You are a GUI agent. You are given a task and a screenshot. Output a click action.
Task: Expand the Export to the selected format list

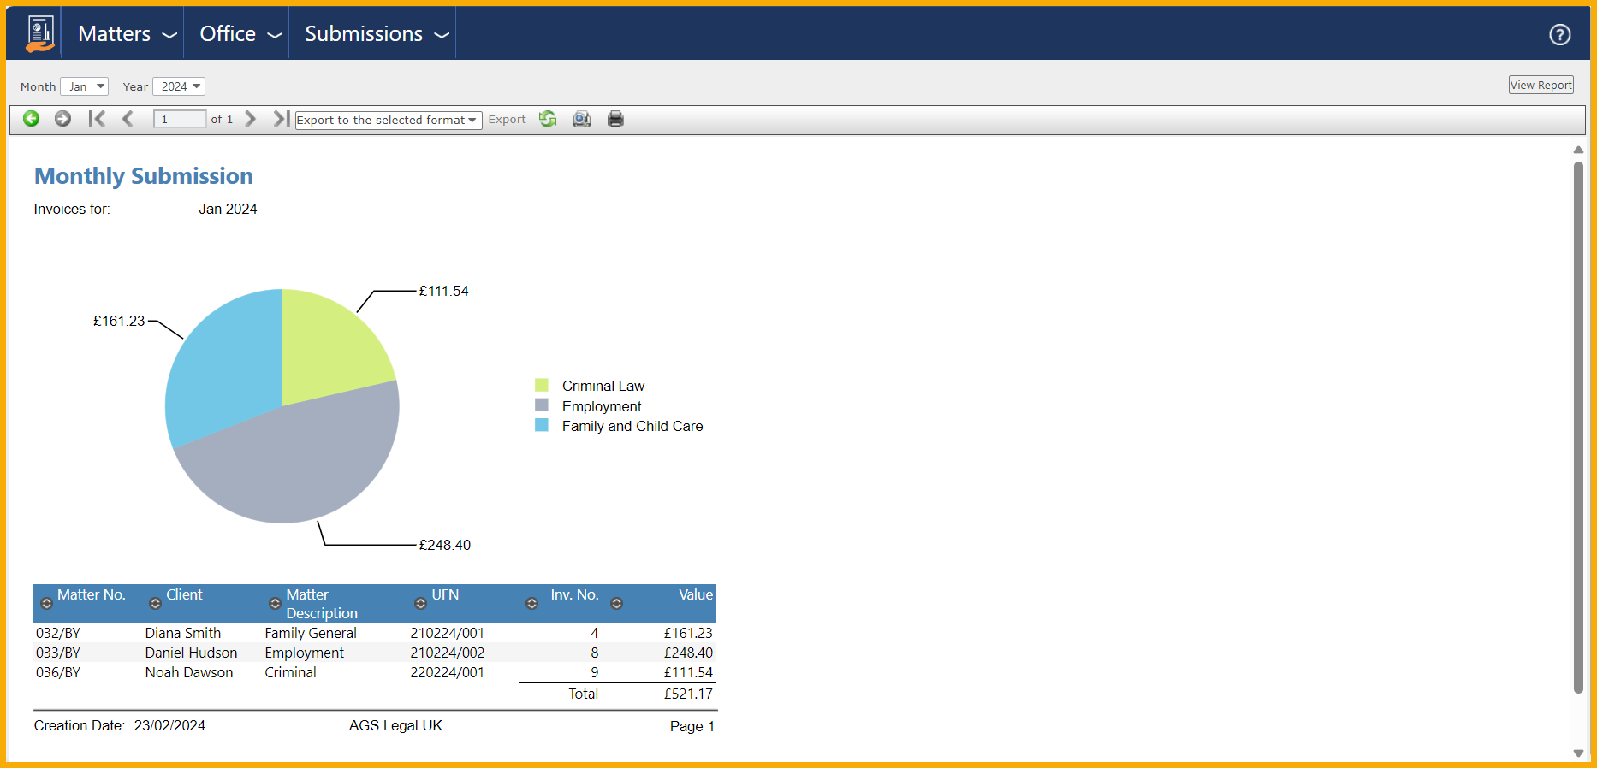(388, 121)
